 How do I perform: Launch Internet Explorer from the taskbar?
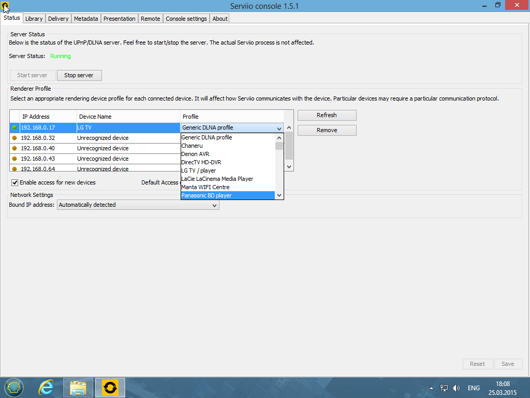46,387
